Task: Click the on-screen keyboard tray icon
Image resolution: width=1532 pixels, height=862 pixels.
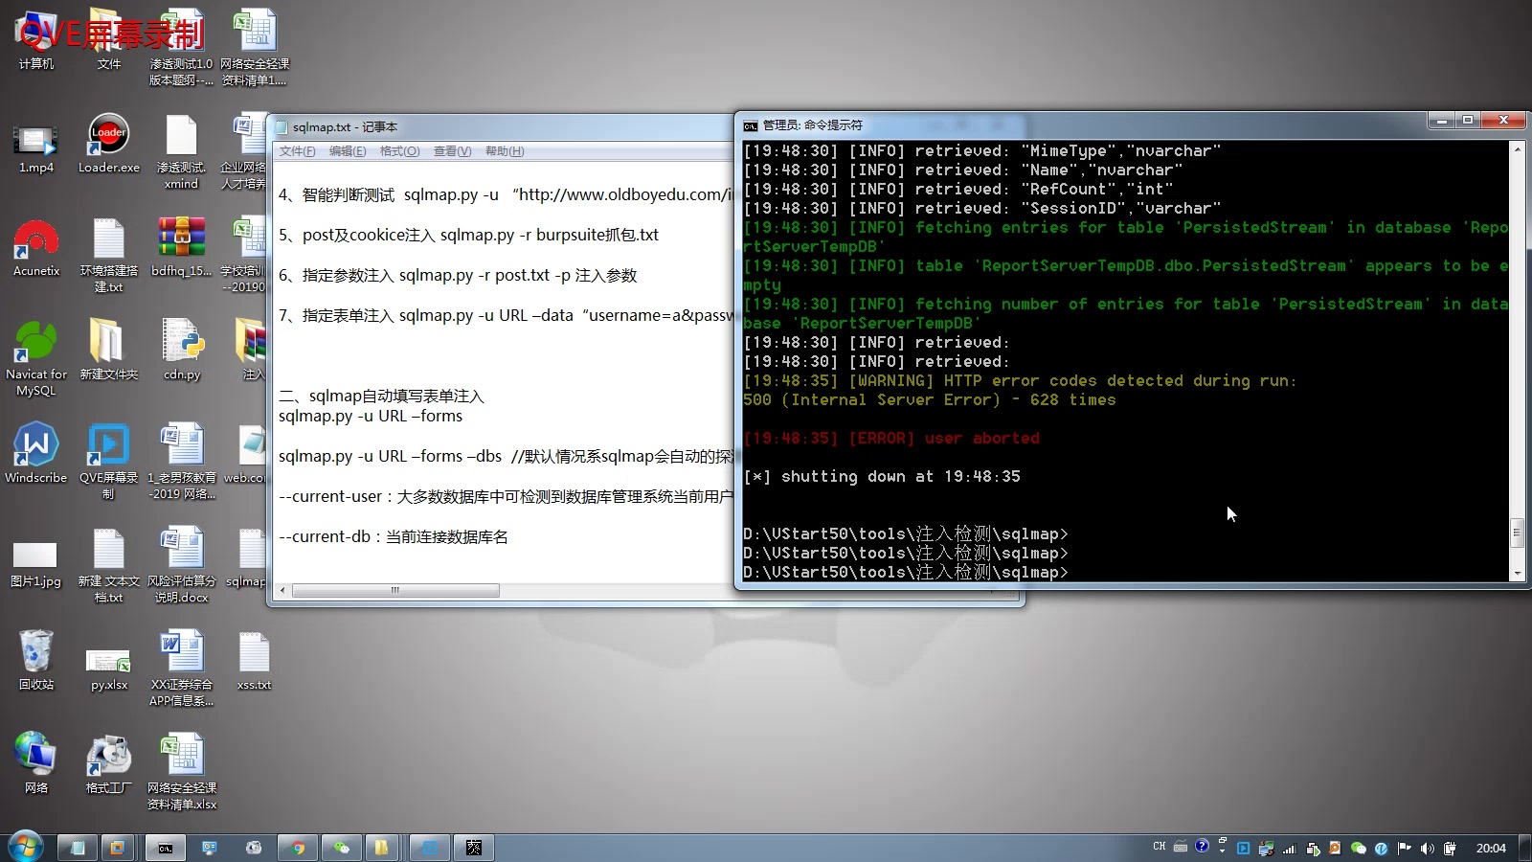Action: 1181,847
